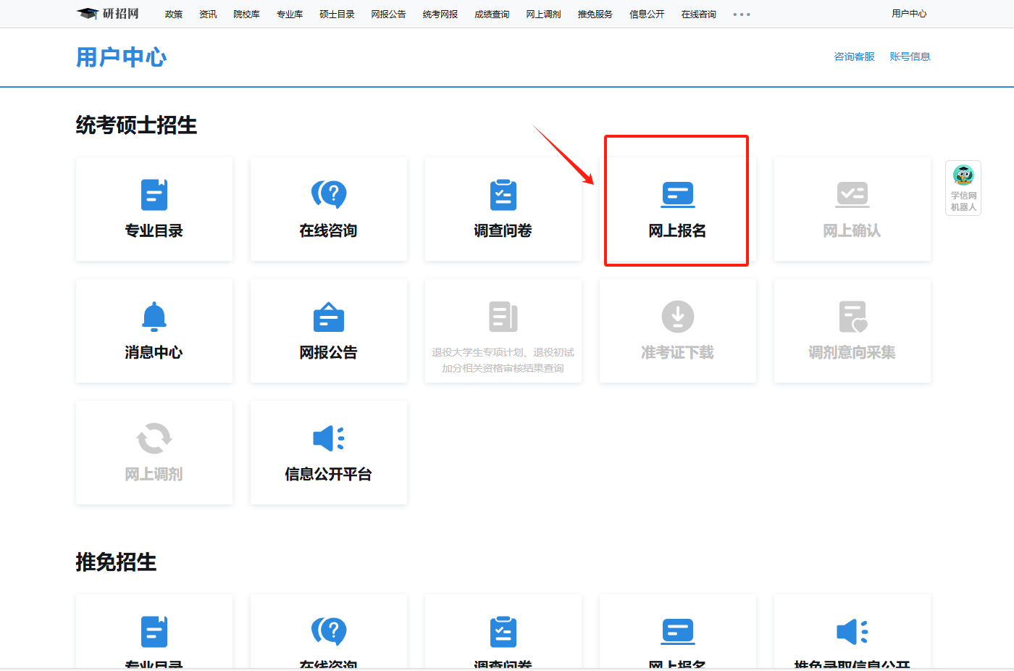
Task: Select the highlighted 网上报名 card icon
Action: click(x=677, y=194)
